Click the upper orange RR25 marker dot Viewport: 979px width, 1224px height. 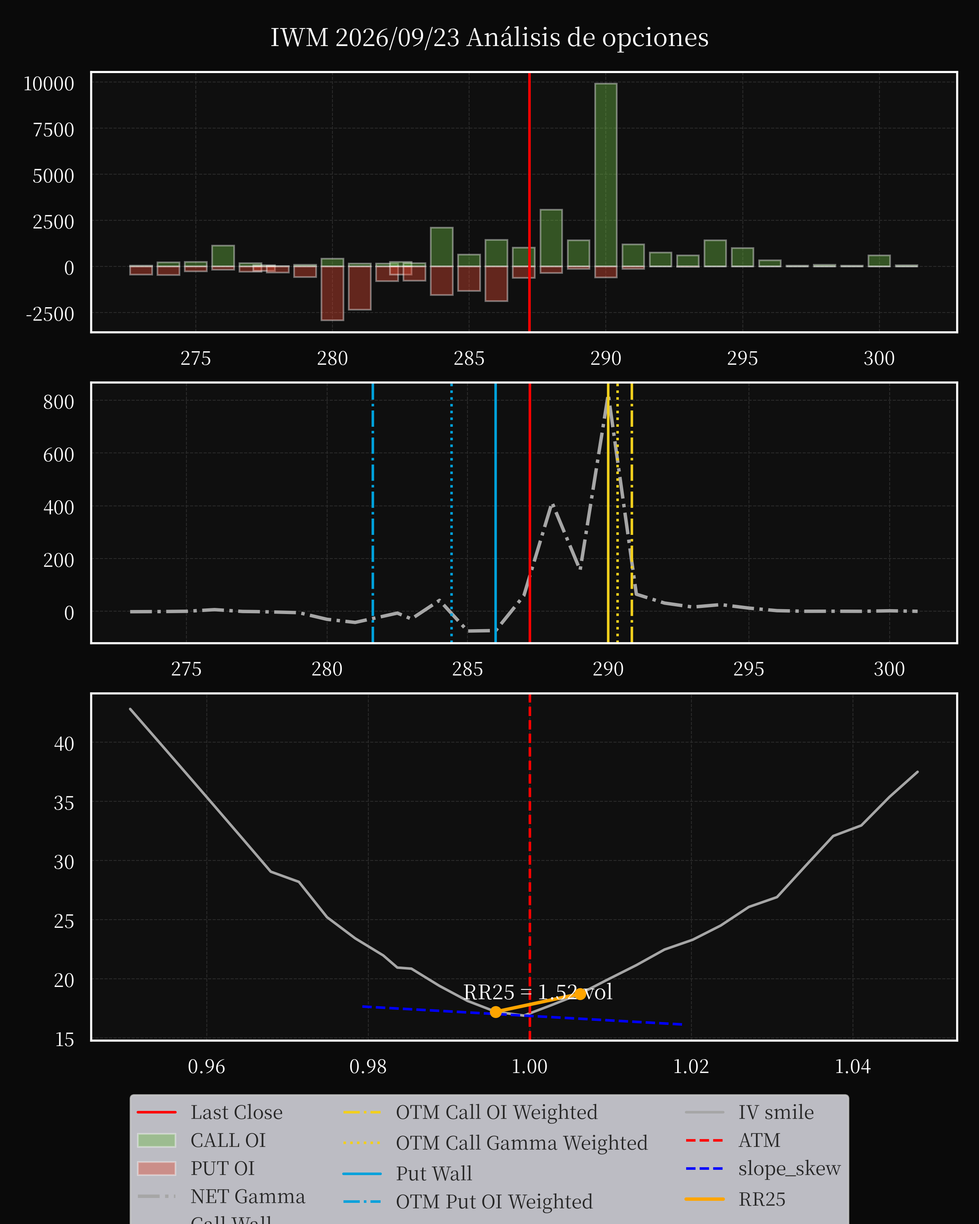click(x=580, y=993)
